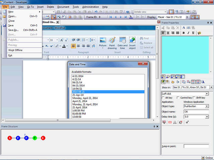Check the Control key checkbox

pyautogui.click(x=178, y=98)
